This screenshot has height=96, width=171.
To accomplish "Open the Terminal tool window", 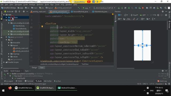I will click(29, 81).
